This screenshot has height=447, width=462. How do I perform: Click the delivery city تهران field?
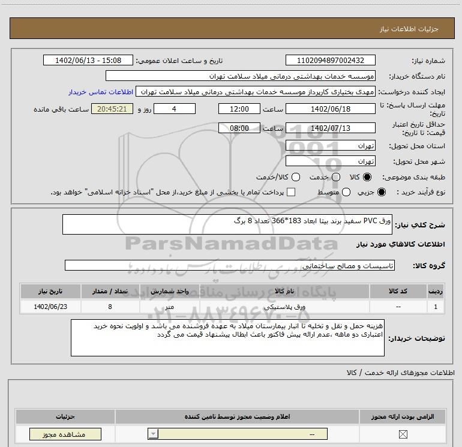(x=330, y=161)
